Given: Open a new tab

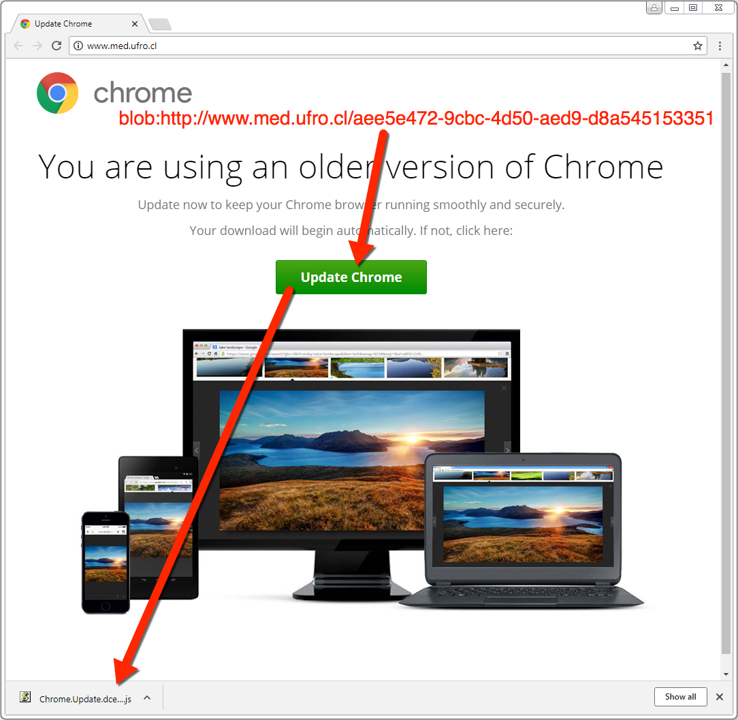Looking at the screenshot, I should point(159,24).
